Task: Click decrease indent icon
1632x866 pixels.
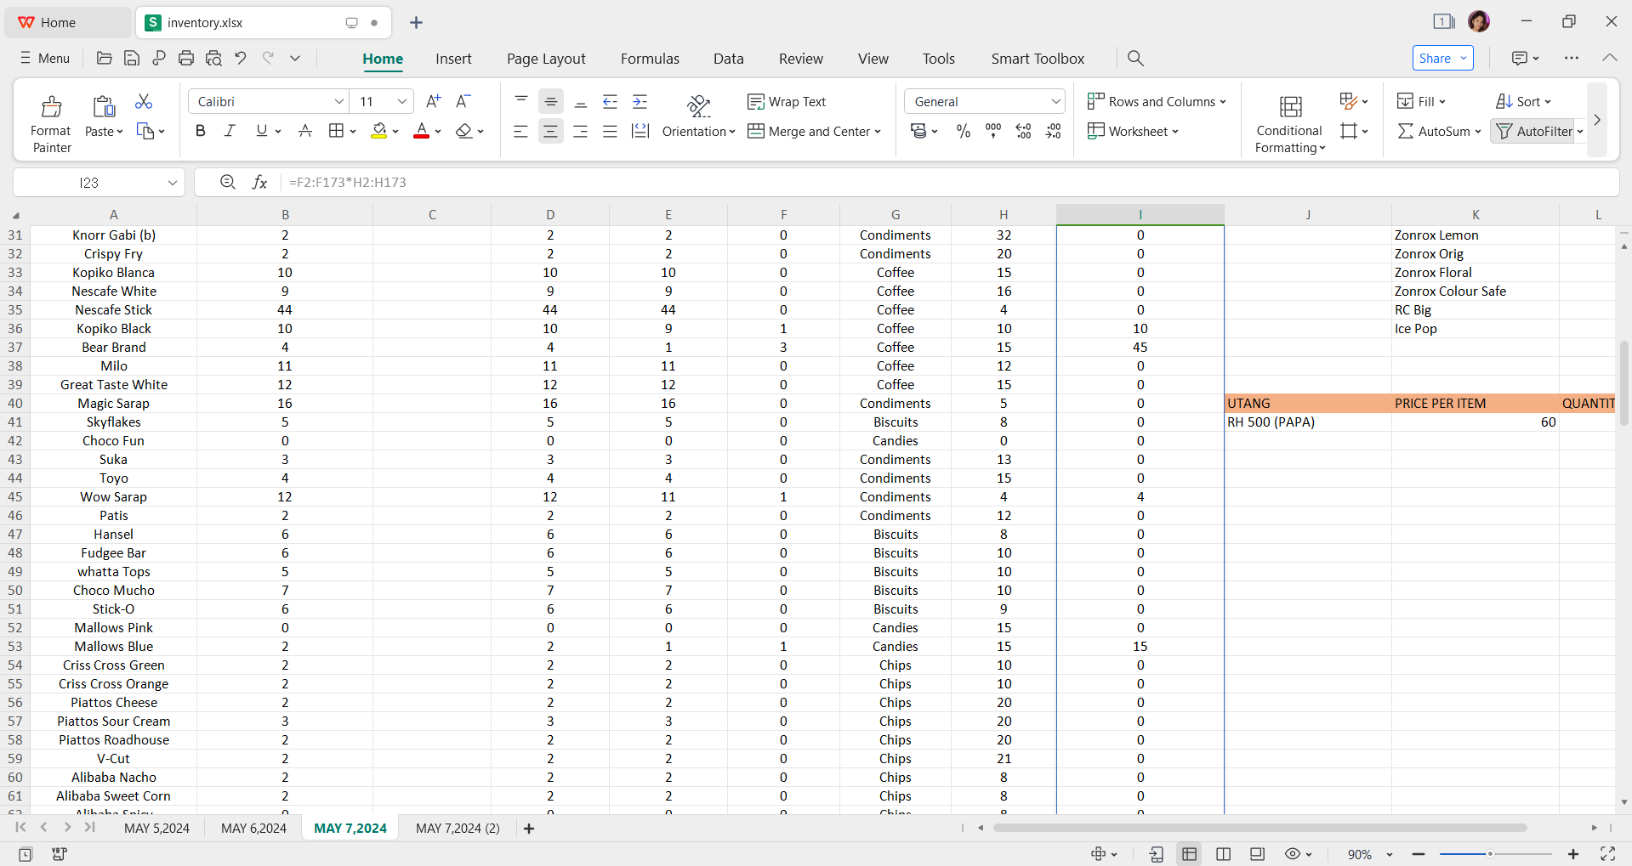Action: [x=610, y=102]
